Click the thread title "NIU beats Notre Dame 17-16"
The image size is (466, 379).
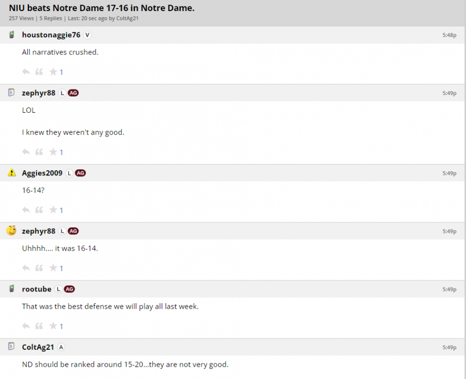click(102, 8)
